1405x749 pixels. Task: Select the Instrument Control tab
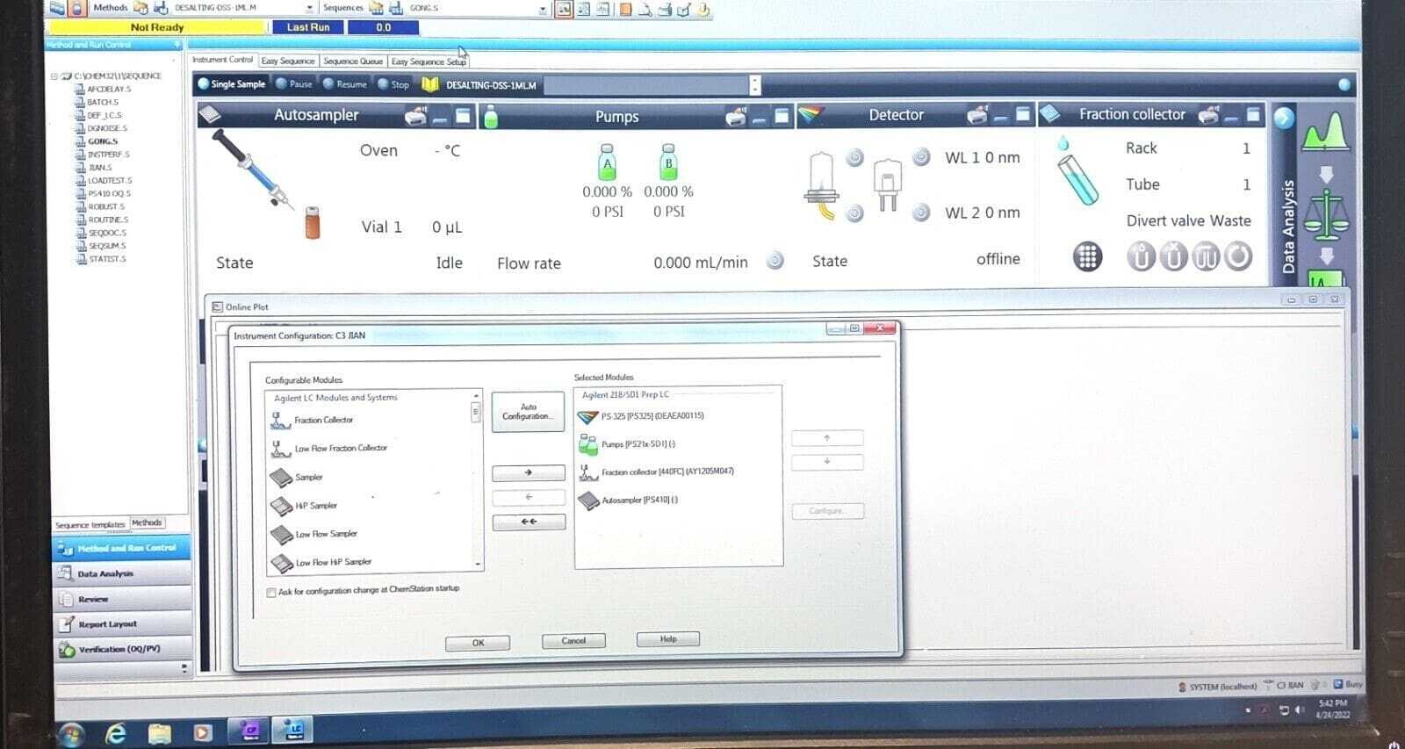pos(223,60)
